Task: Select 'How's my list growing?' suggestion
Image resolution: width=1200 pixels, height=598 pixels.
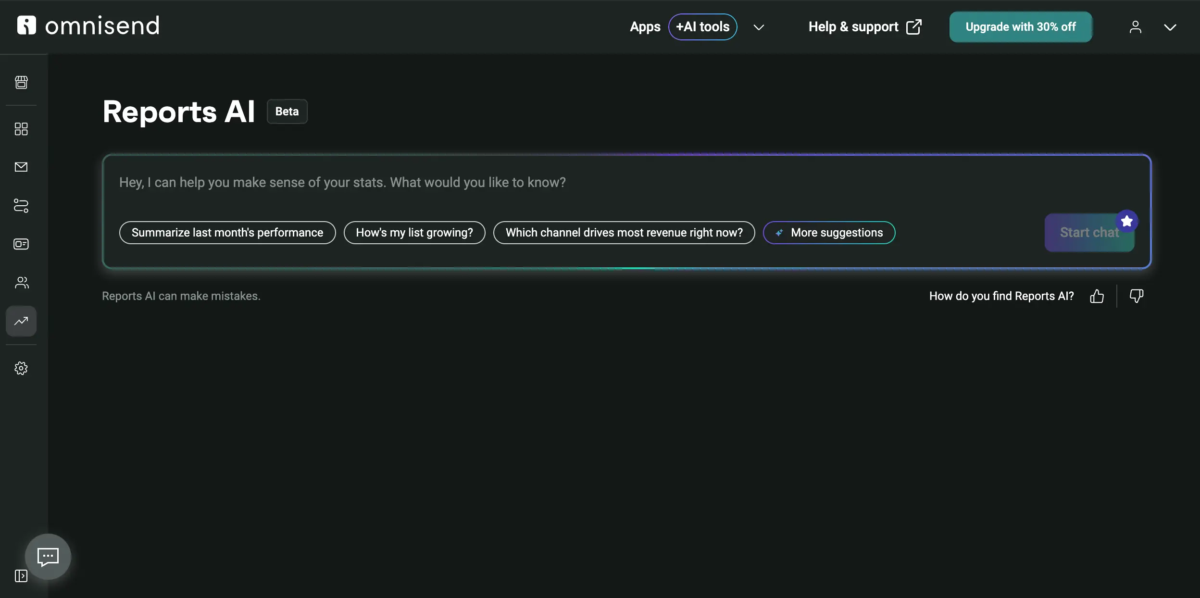Action: [414, 233]
